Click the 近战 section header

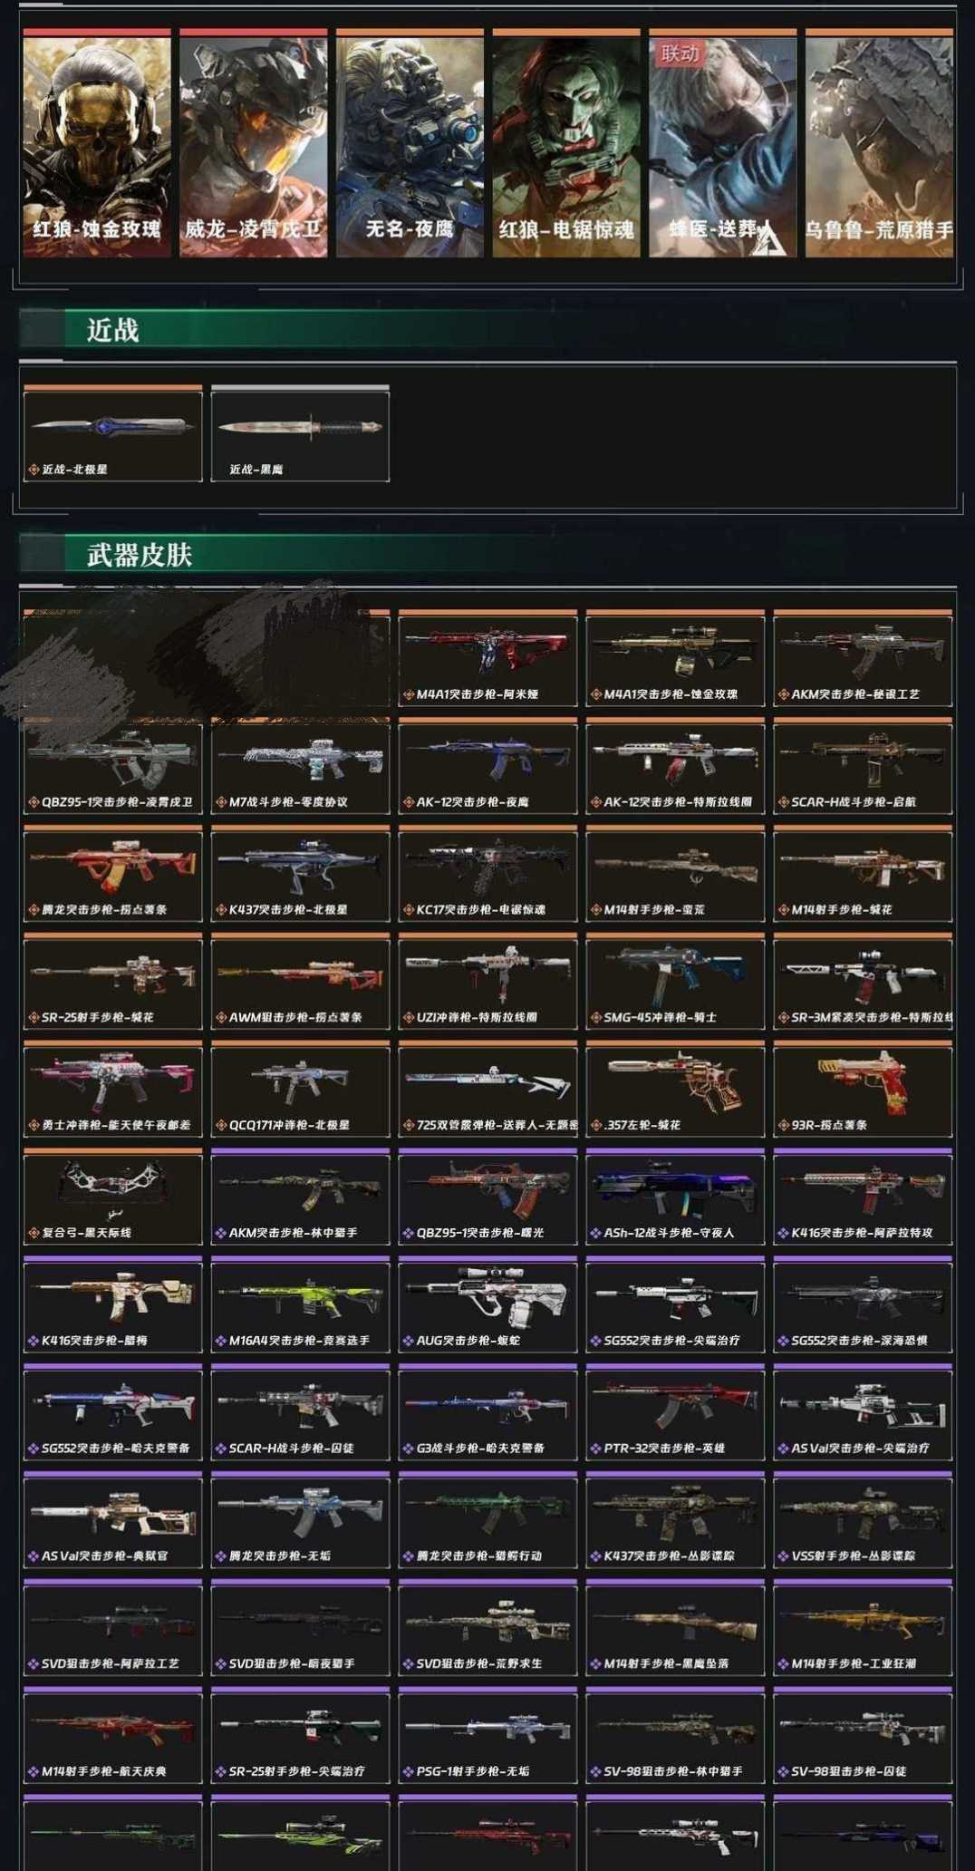pos(113,330)
